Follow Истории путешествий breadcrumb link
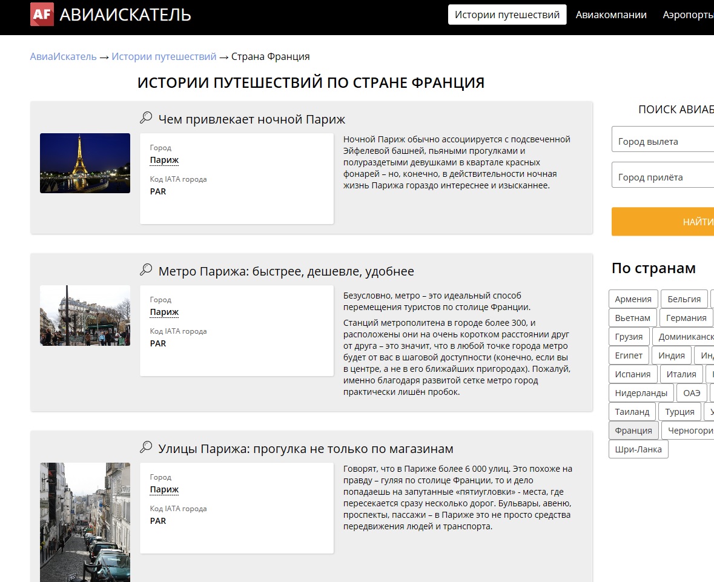The height and width of the screenshot is (582, 714). coord(164,56)
